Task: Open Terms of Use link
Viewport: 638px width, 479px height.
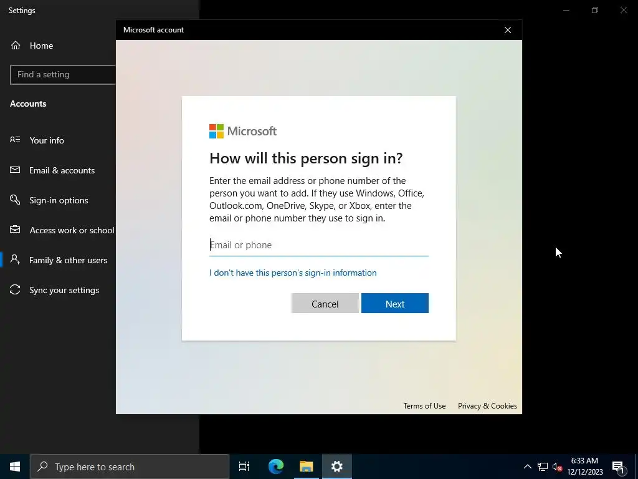Action: point(424,405)
